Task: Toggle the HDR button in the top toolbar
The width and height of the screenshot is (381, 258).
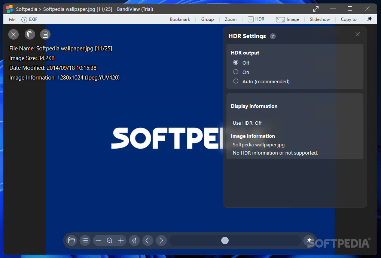Action: [x=256, y=19]
